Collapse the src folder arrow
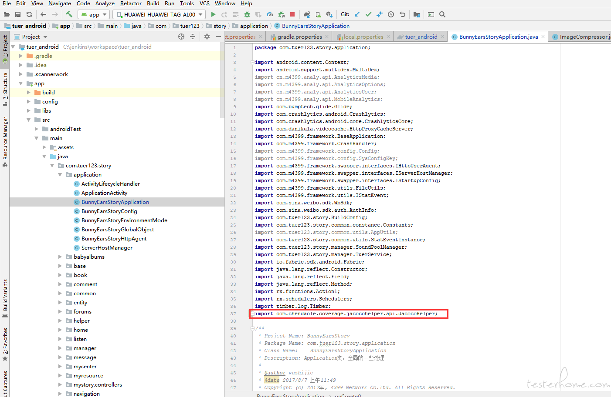 tap(28, 120)
